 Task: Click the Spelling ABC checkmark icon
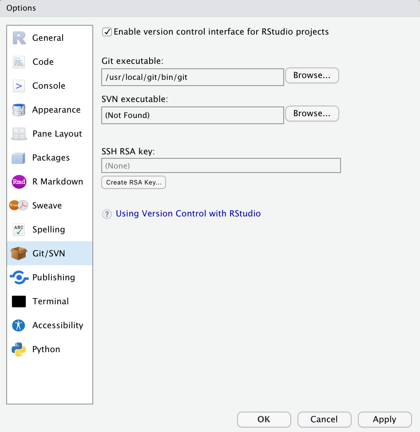pos(19,230)
